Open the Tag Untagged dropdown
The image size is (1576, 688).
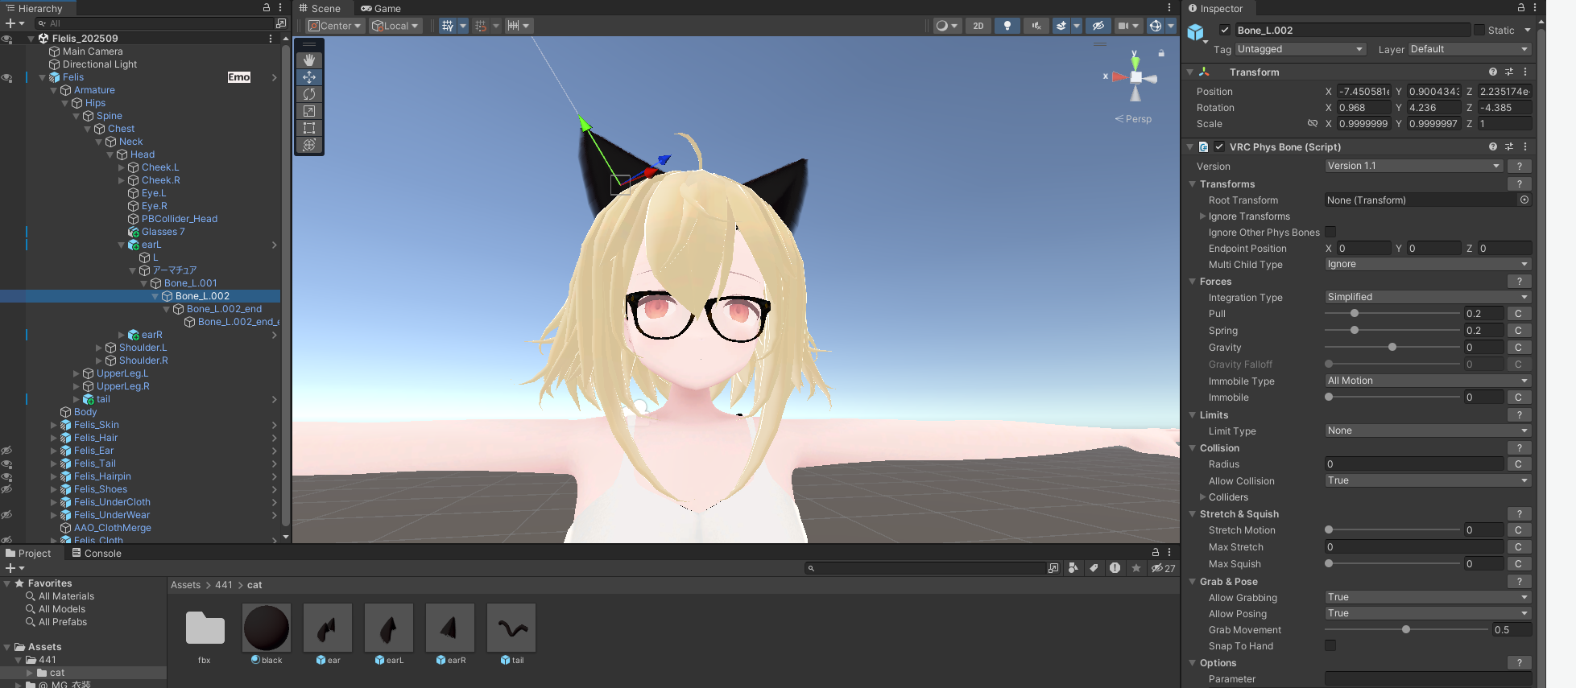click(1301, 50)
